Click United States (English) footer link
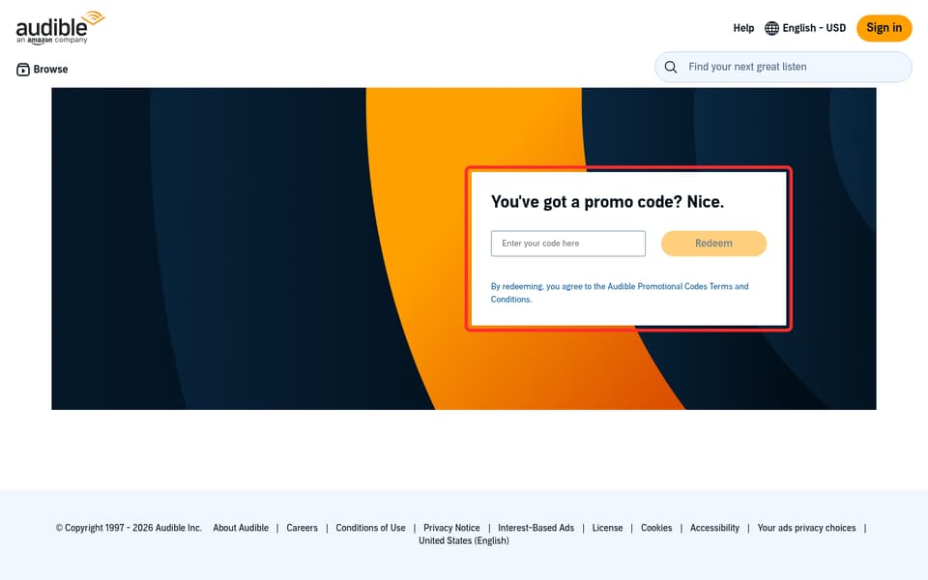Viewport: 928px width, 580px height. pos(464,540)
